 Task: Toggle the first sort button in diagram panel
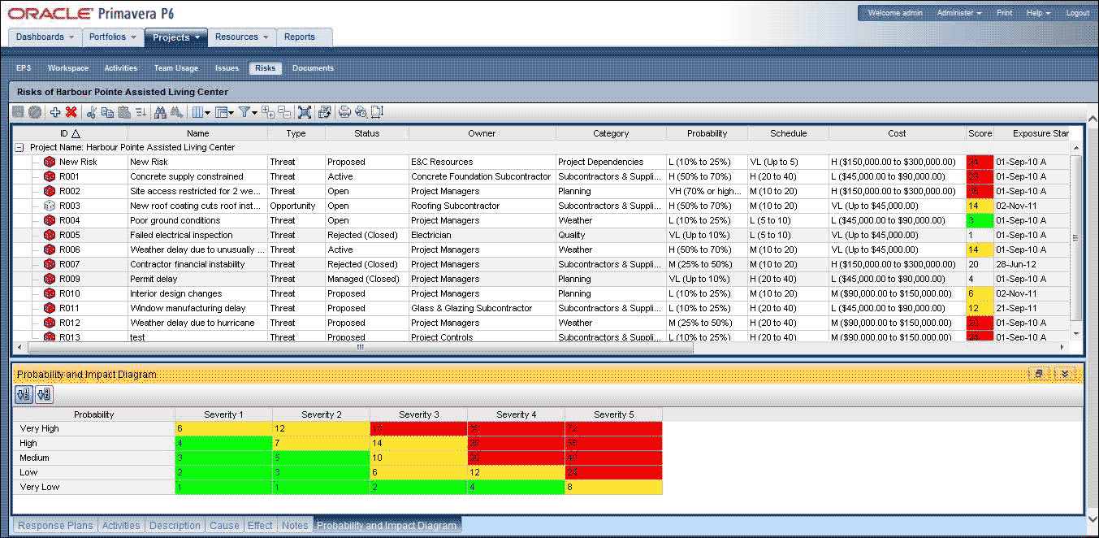(24, 395)
